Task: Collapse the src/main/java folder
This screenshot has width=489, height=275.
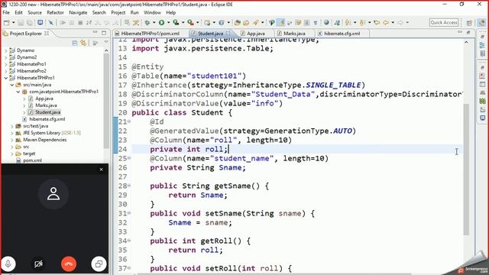Action: pyautogui.click(x=12, y=85)
